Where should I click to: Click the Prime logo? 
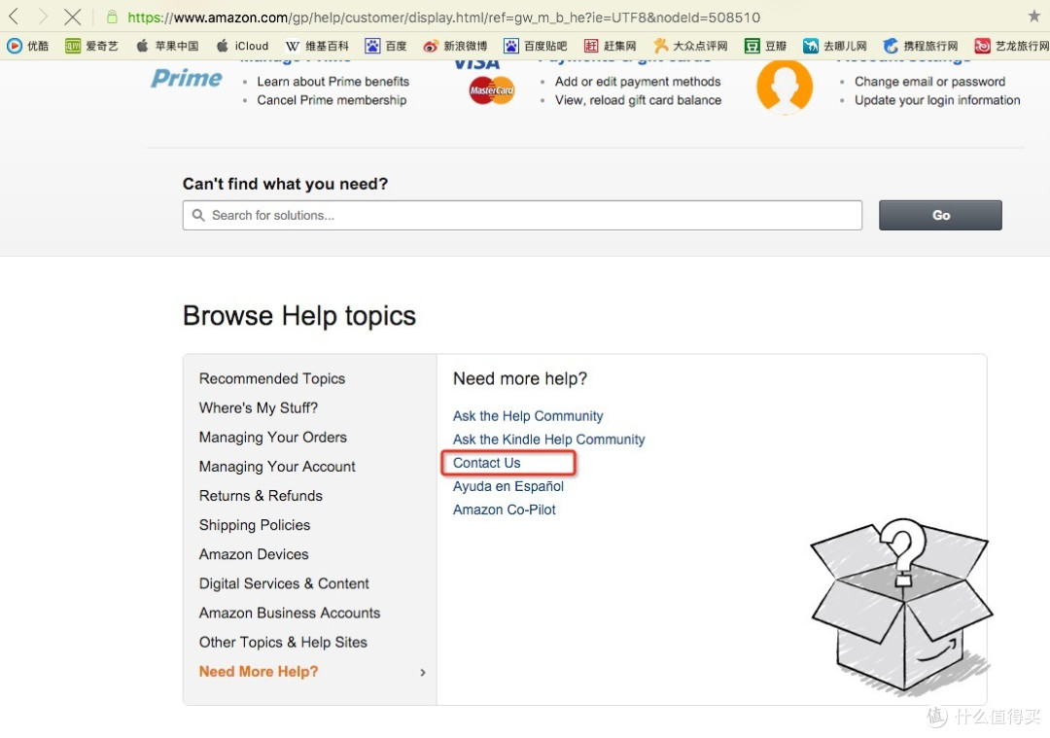tap(186, 79)
